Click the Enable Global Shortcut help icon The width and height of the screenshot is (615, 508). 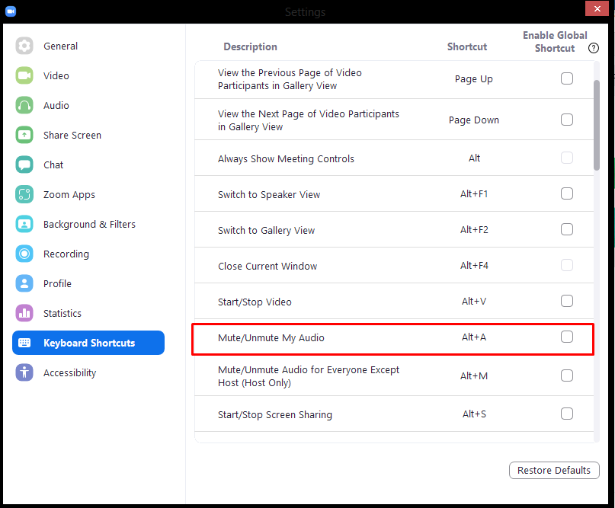pyautogui.click(x=594, y=48)
